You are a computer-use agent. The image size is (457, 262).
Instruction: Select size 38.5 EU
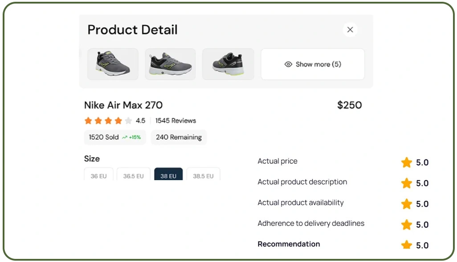pos(203,174)
